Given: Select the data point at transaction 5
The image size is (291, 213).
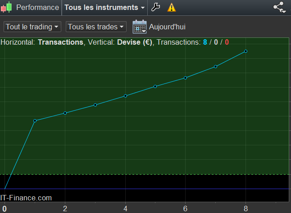Looking at the screenshot, I should pyautogui.click(x=155, y=87).
